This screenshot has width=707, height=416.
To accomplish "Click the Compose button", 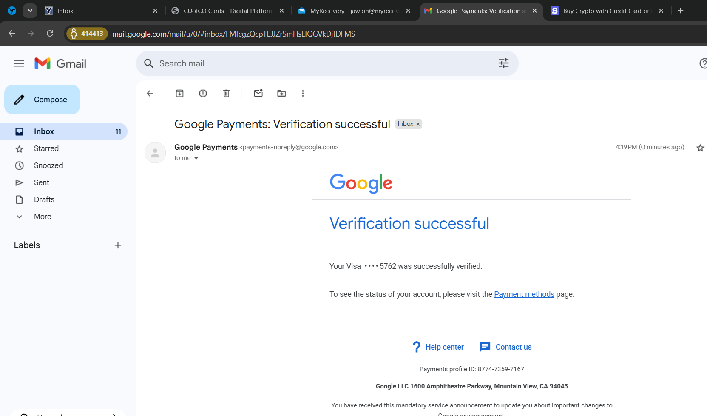I will click(42, 100).
